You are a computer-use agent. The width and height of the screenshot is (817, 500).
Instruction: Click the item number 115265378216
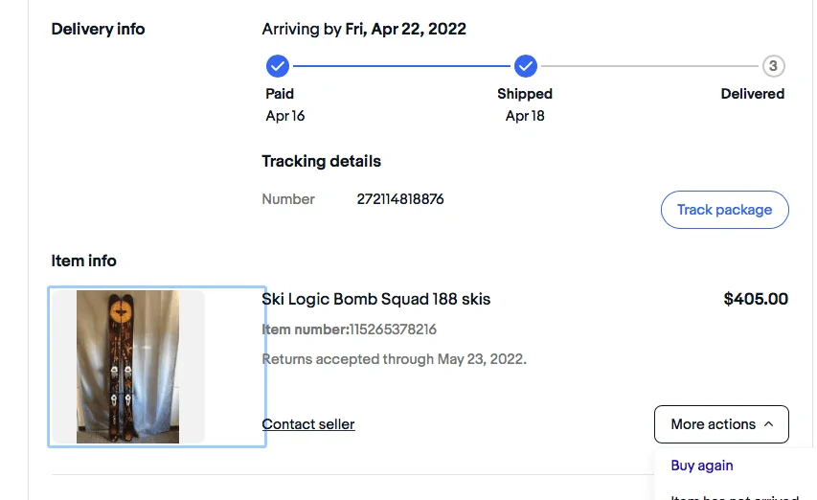393,330
